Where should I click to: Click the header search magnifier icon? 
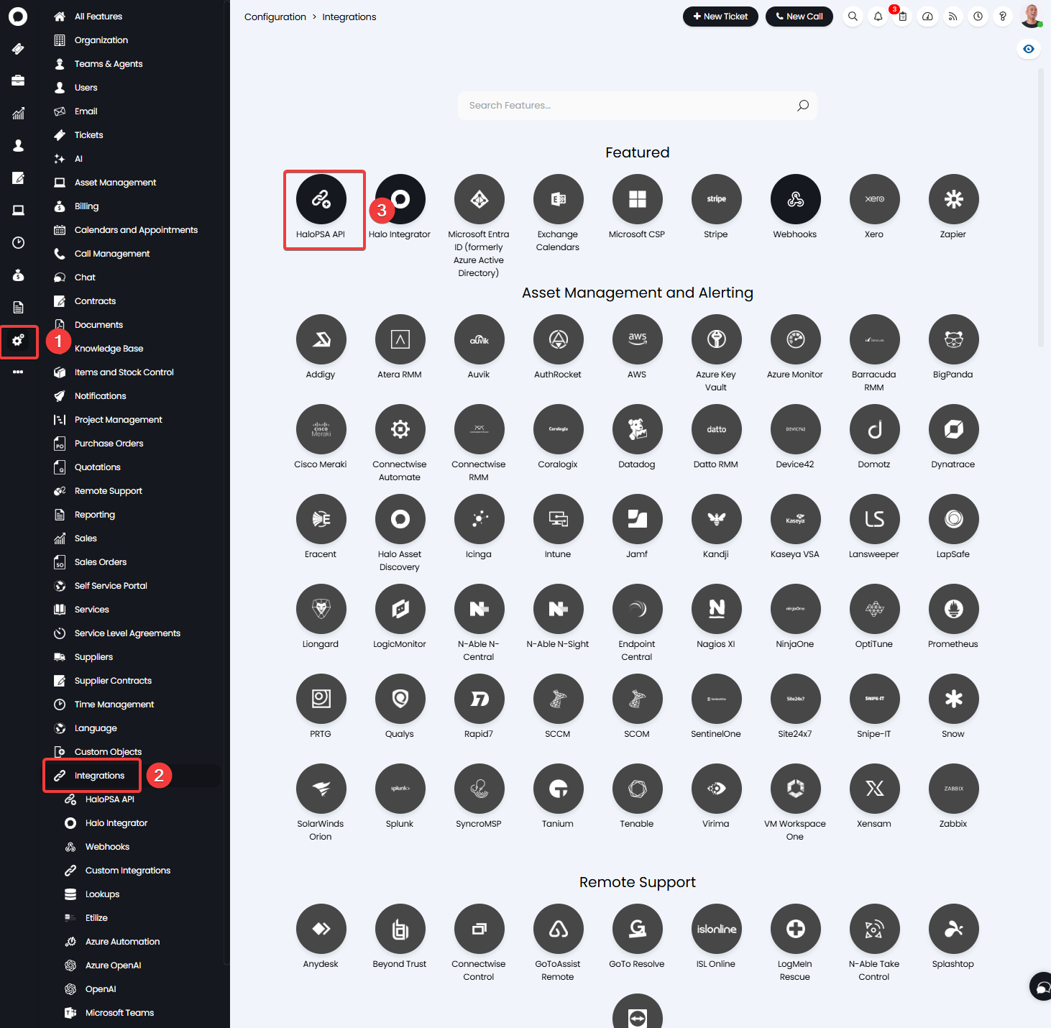coord(853,17)
